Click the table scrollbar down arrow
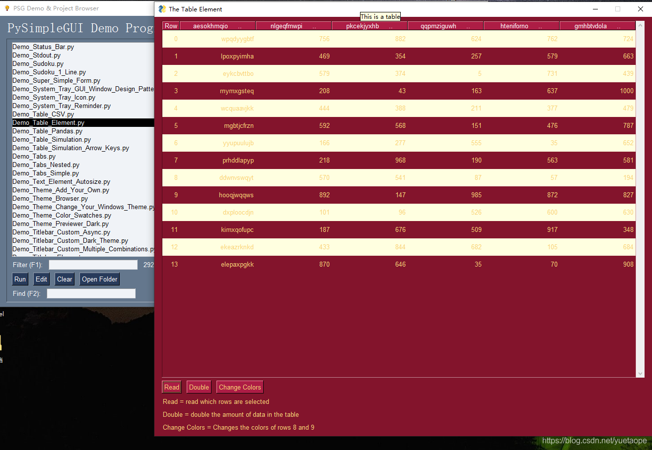 [640, 373]
